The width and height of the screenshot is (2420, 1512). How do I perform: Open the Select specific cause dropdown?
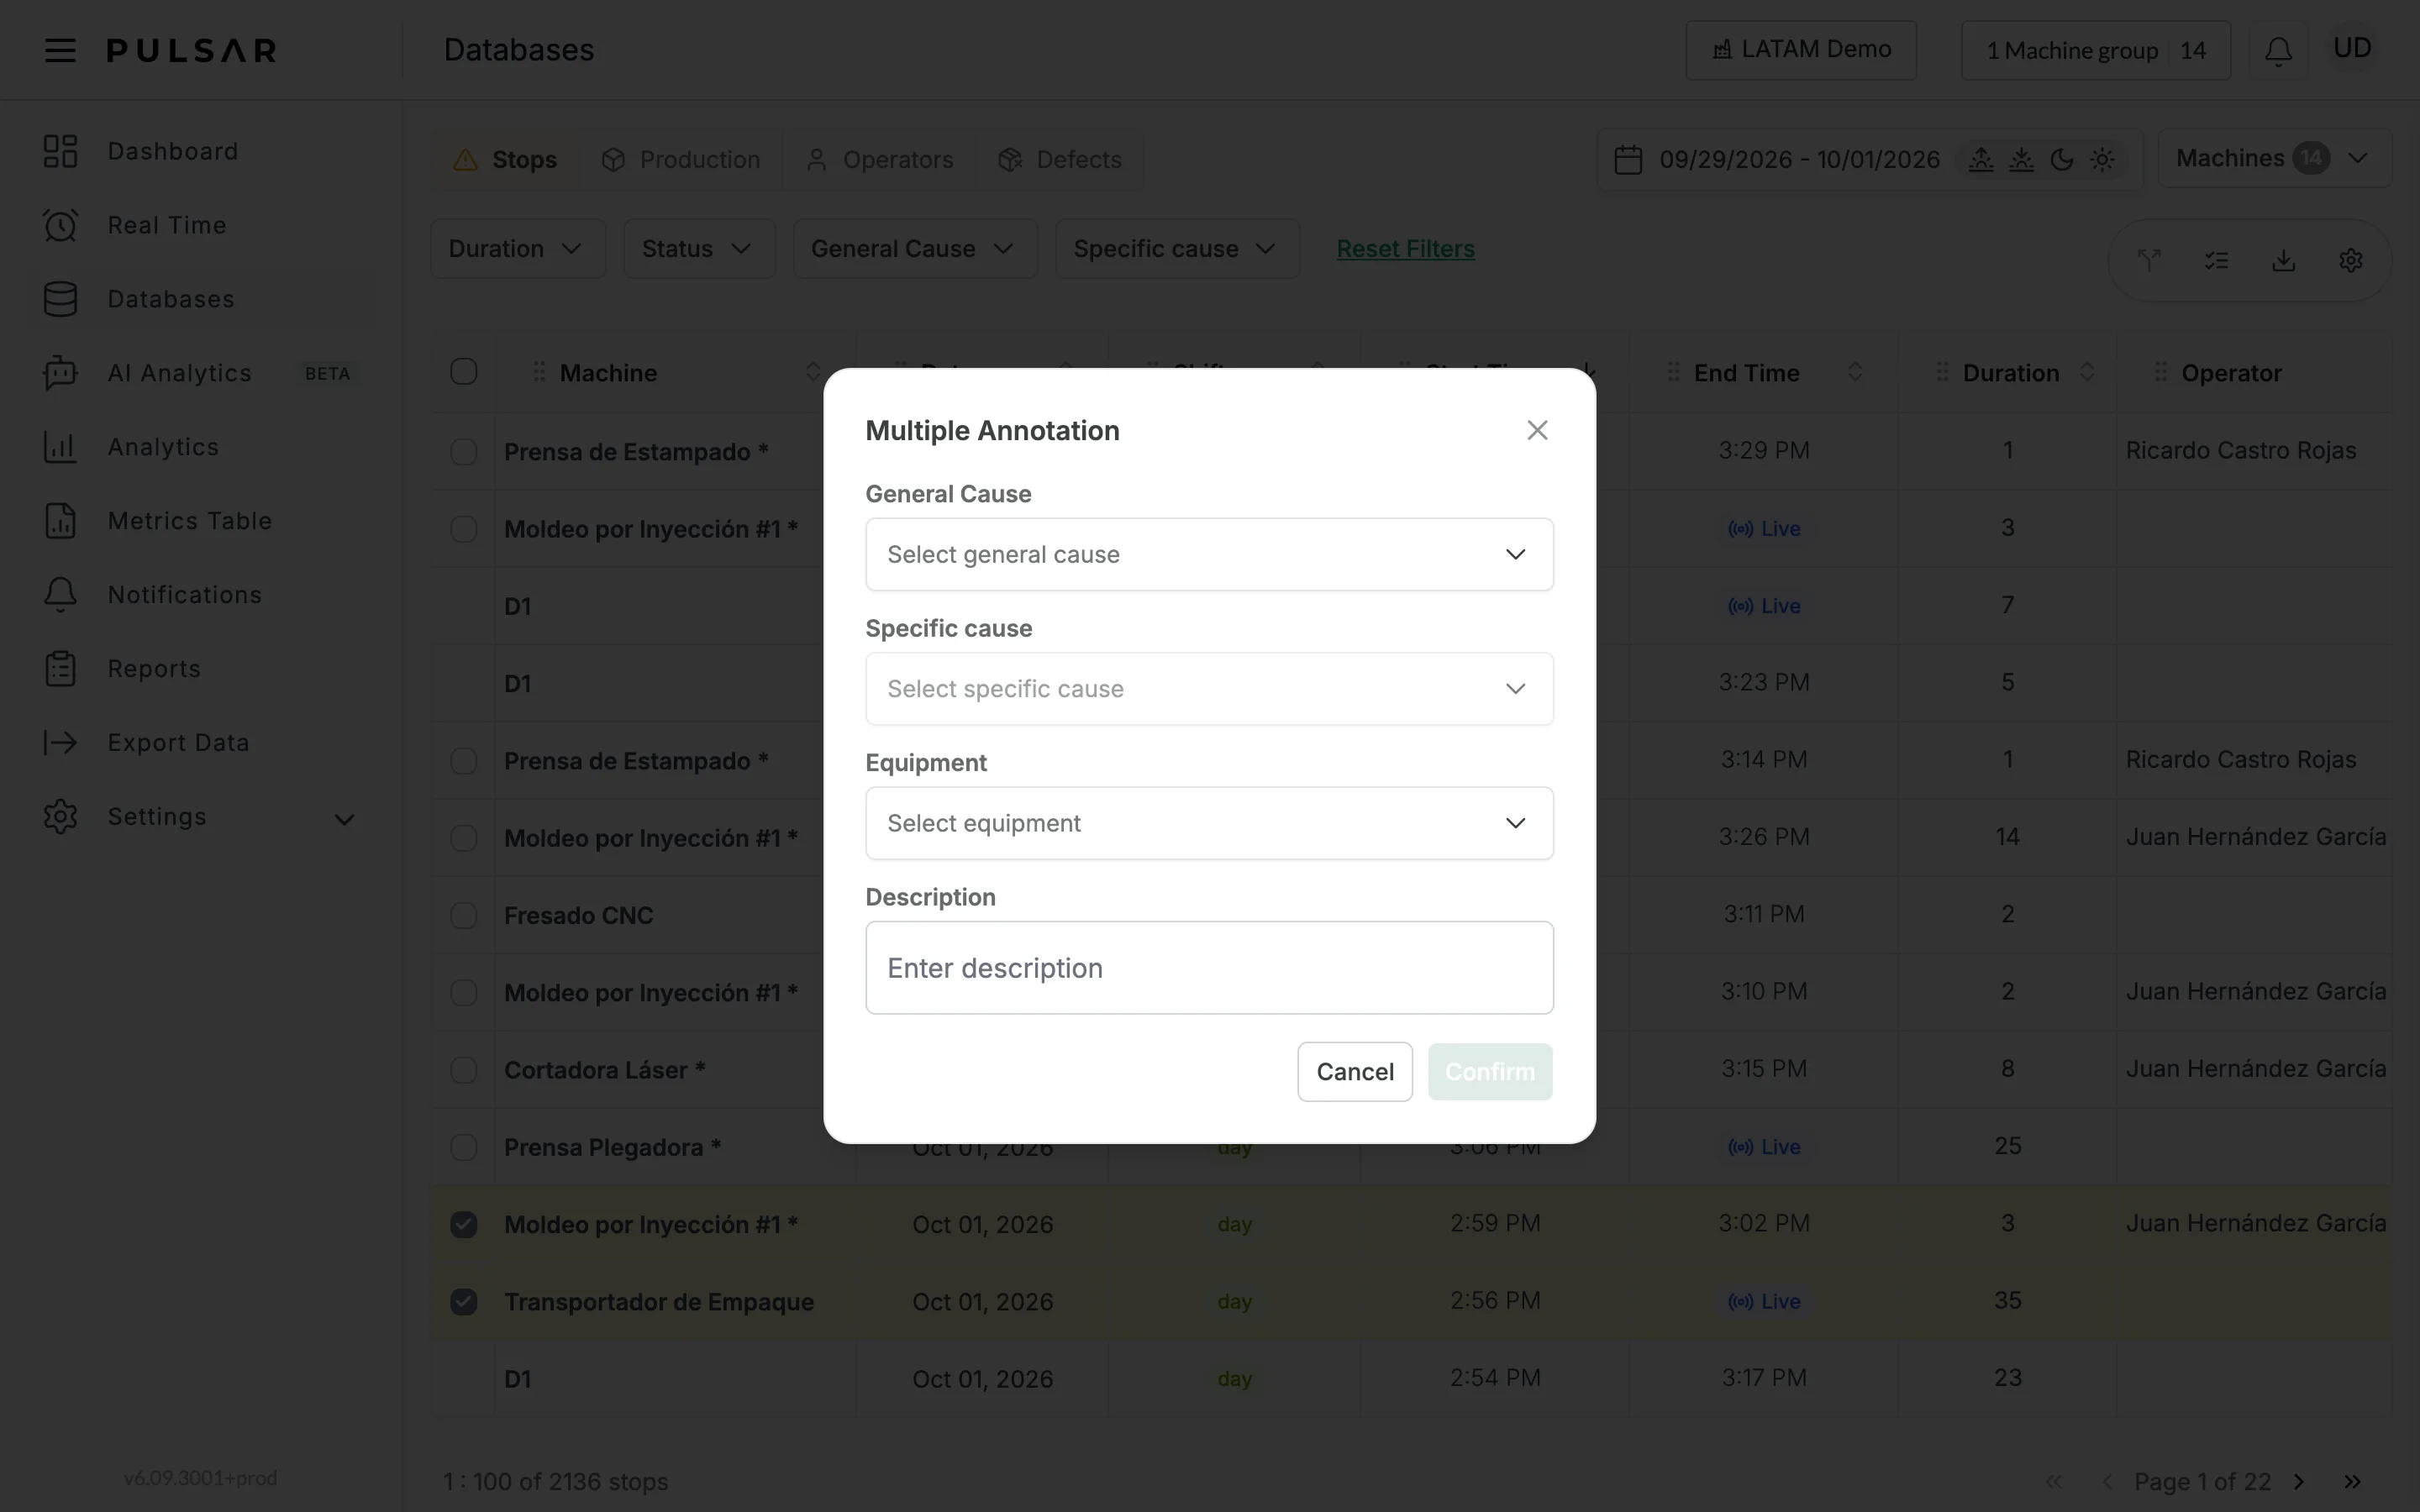pos(1209,689)
